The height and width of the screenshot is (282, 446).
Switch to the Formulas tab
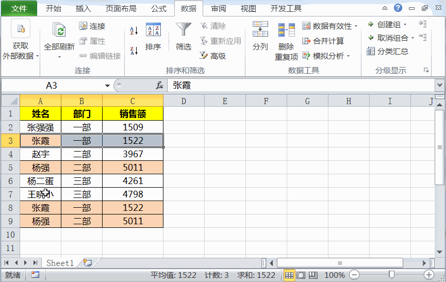(x=159, y=9)
